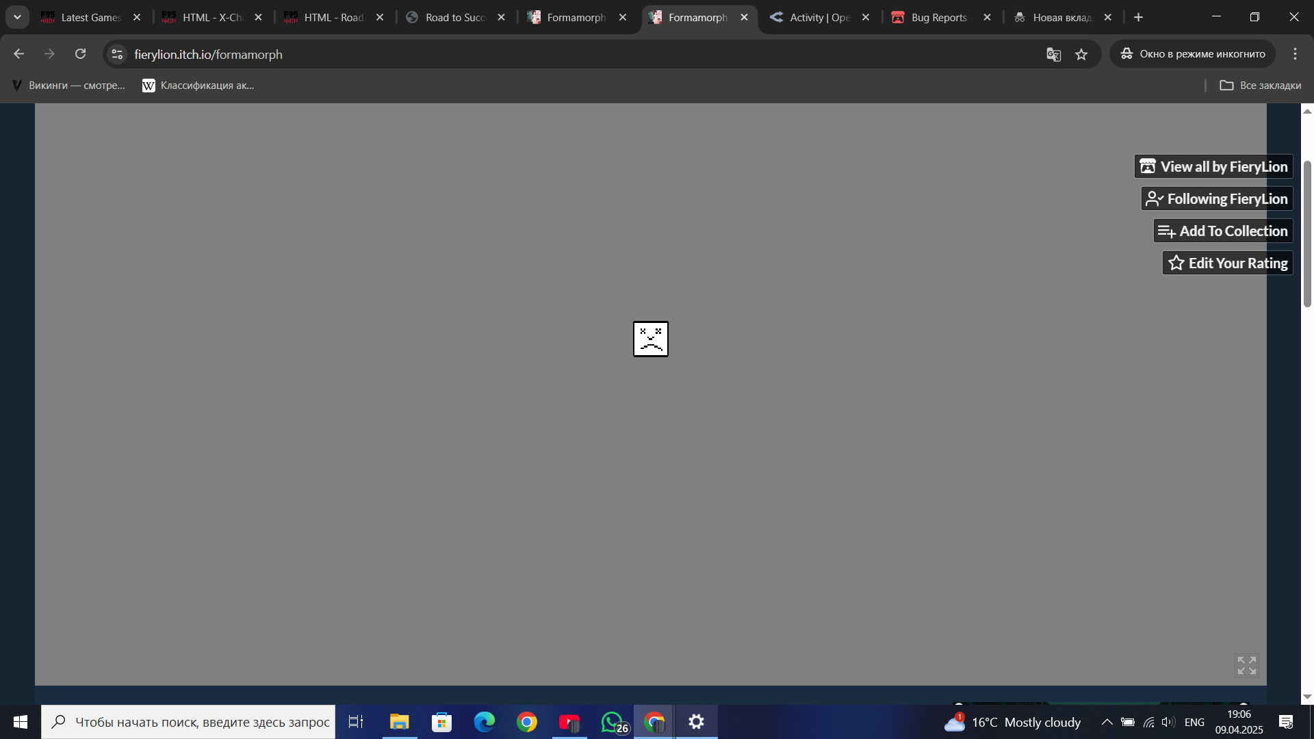Screen dimensions: 1314x739
Task: Open the weather widget Mostly cloudy
Action: tap(1013, 722)
